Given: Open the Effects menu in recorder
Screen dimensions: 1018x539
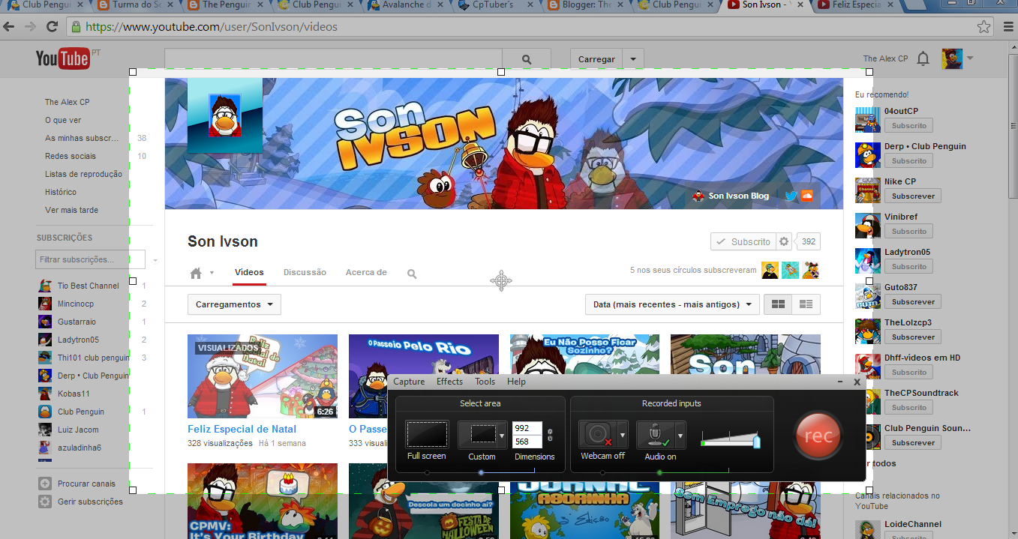Looking at the screenshot, I should pos(449,382).
